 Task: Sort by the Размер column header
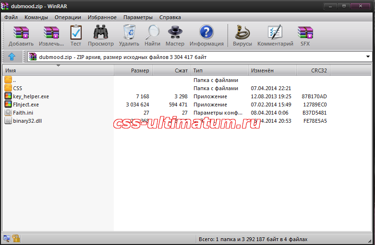click(133, 70)
